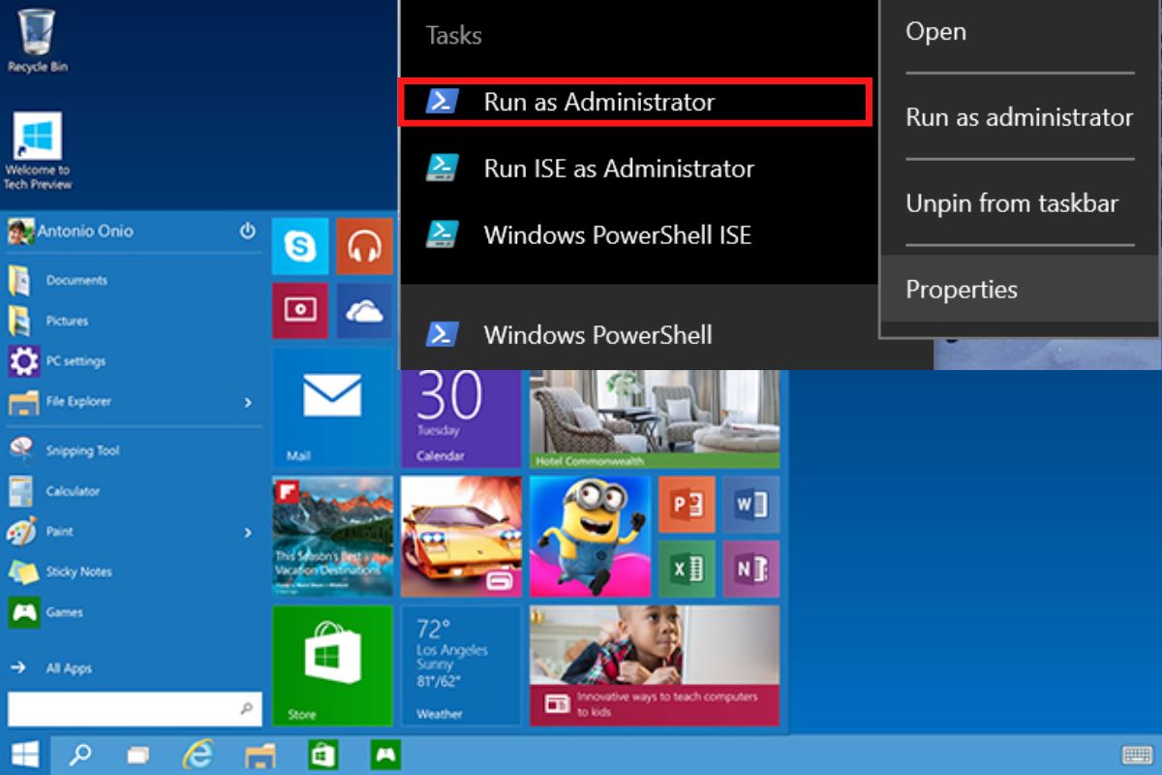
Task: Open the Music headphones tile
Action: [x=364, y=246]
